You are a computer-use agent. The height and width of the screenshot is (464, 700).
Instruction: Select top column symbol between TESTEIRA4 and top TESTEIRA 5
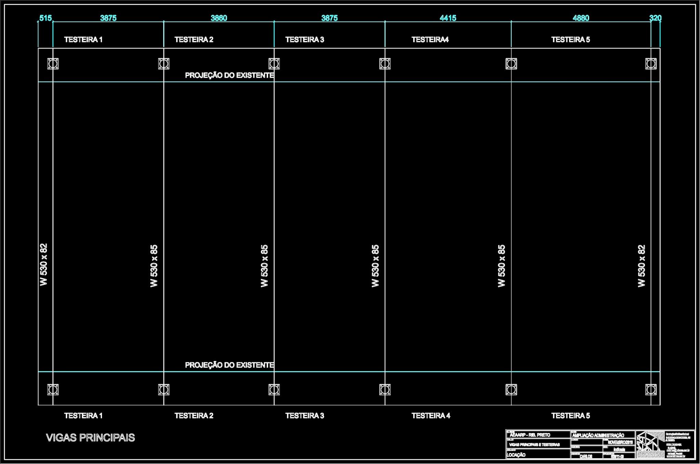[x=511, y=64]
